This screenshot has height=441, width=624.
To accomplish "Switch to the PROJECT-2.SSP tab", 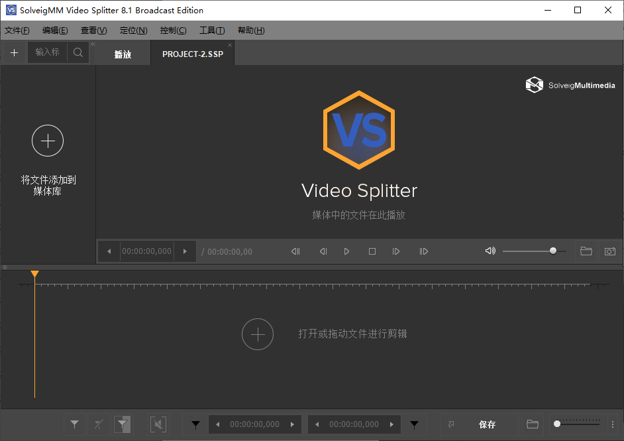I will pyautogui.click(x=192, y=54).
